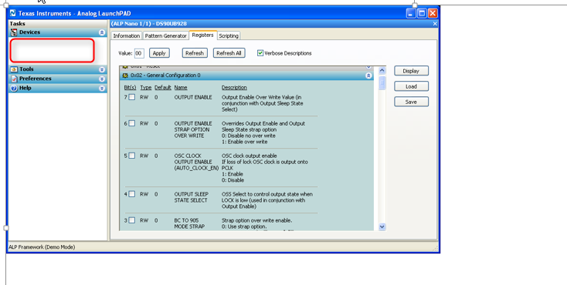The height and width of the screenshot is (285, 567).
Task: Click the 'OUTPUT SLEEP STATE SELECT' name text
Action: click(192, 197)
